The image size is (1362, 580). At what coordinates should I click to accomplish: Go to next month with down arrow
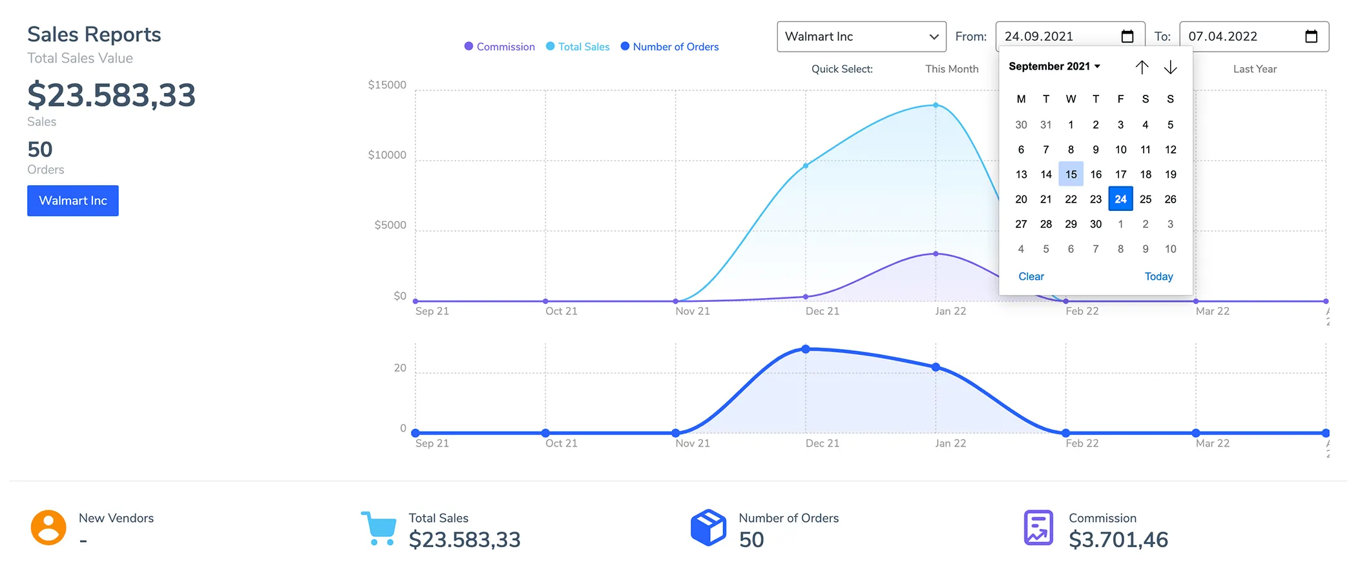pos(1170,67)
